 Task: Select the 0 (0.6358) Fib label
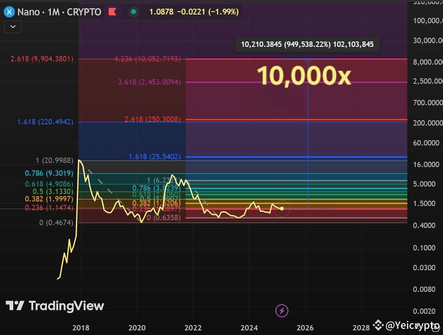163,218
